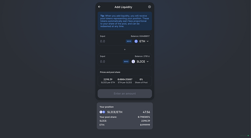Focus the SLICE amount input field
The height and width of the screenshot is (138, 251).
click(110, 61)
